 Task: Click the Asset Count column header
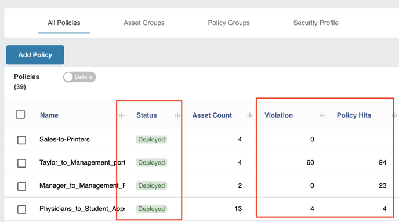[212, 115]
